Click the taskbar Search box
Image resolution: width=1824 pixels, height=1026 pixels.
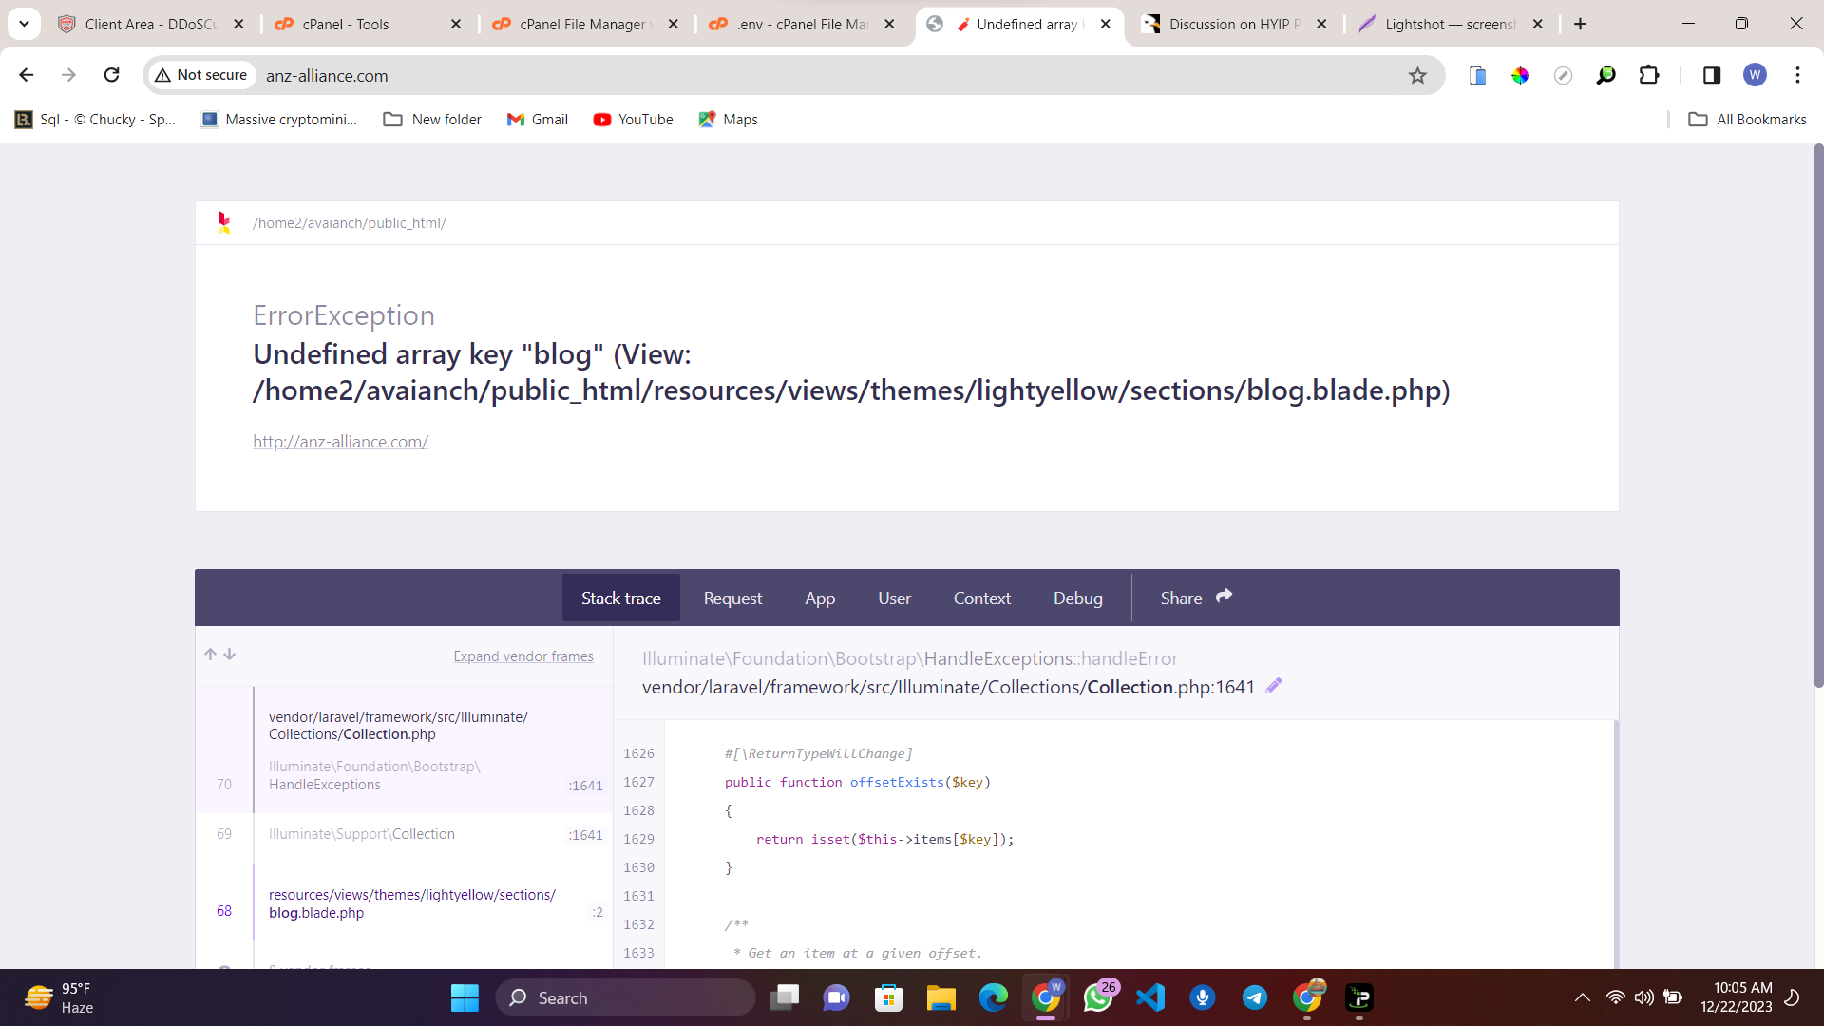click(625, 997)
